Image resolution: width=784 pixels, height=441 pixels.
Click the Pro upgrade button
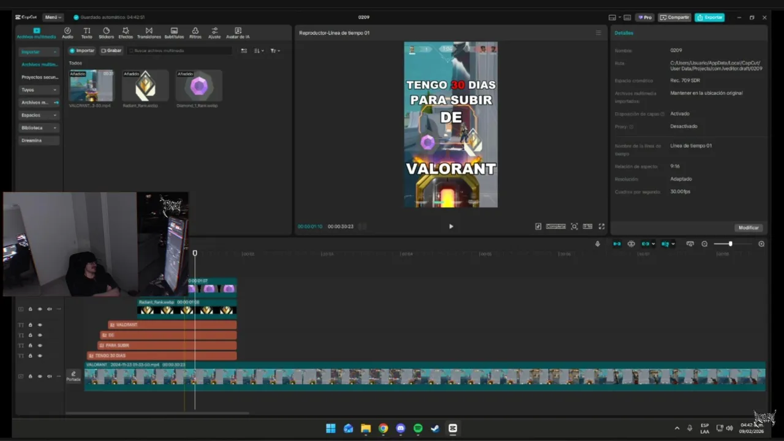pyautogui.click(x=644, y=17)
